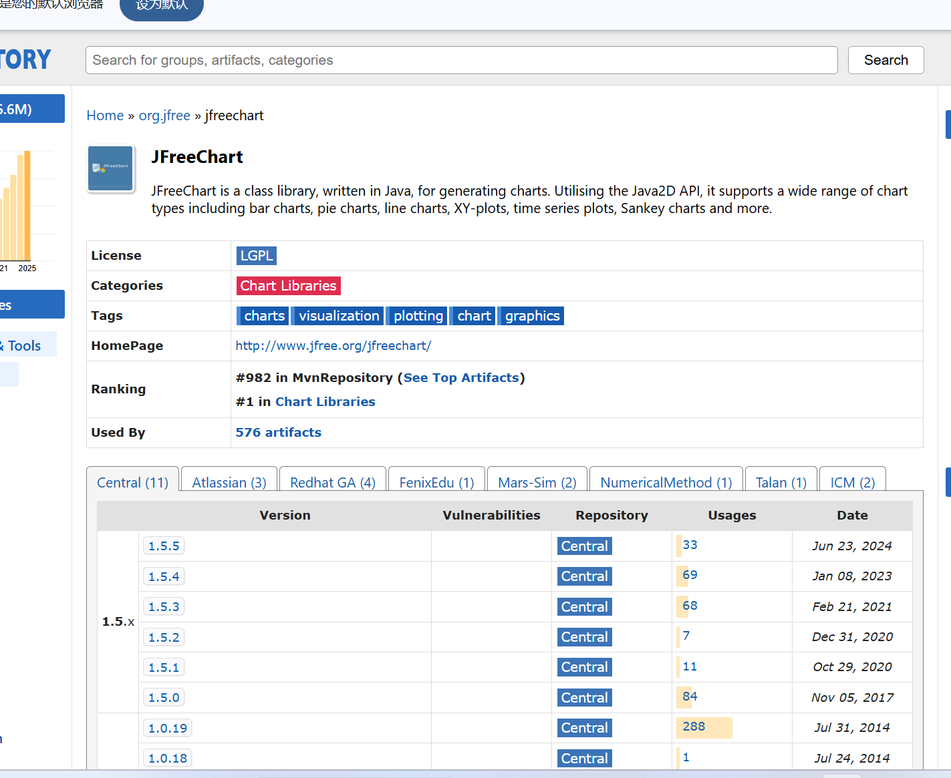Open the org.jfree breadcrumb link
This screenshot has width=951, height=778.
click(x=164, y=116)
